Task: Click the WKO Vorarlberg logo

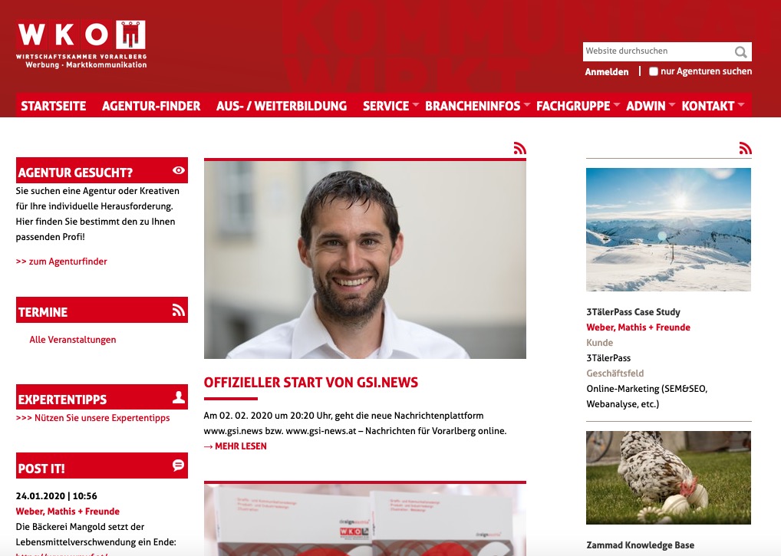Action: 81,44
